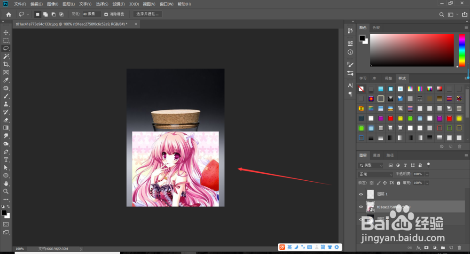Select the Rectangular Marquee tool
470x254 pixels.
(6, 40)
